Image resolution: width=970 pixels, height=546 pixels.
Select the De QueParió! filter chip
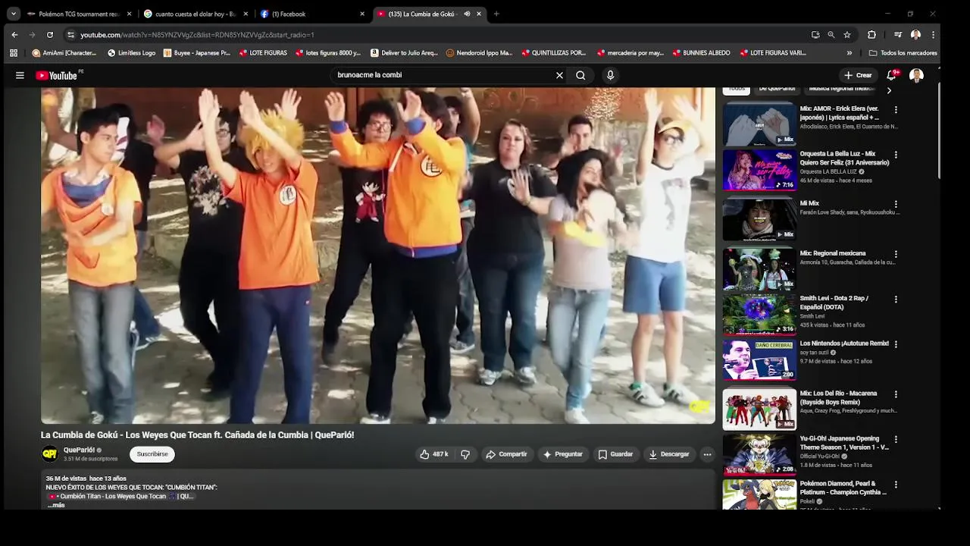pyautogui.click(x=778, y=89)
